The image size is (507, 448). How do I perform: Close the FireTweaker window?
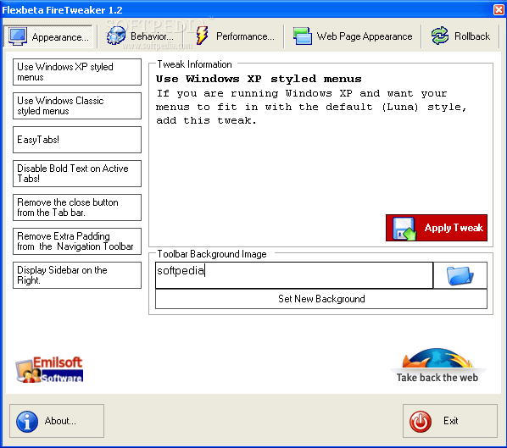coord(499,9)
